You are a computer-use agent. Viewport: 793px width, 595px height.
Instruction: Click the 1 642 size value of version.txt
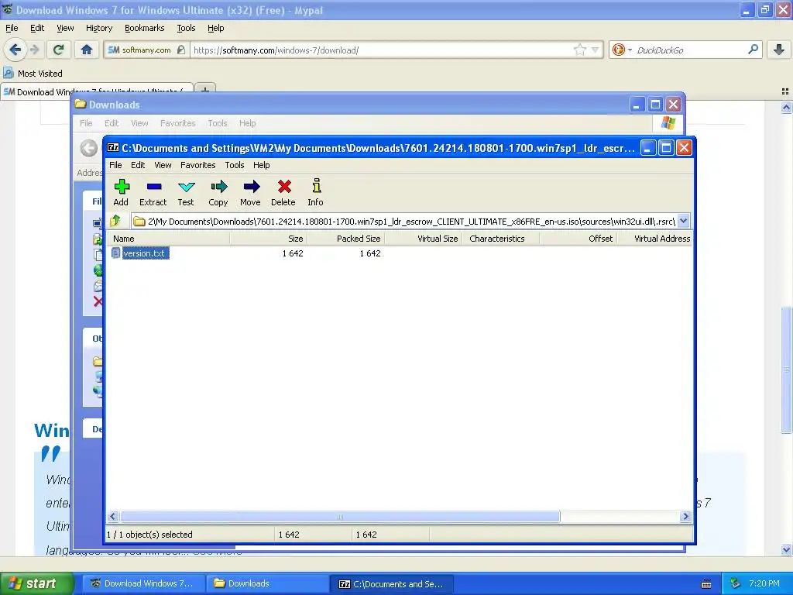click(292, 253)
